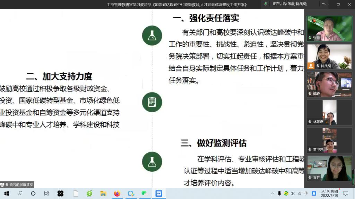Image resolution: width=355 pixels, height=199 pixels.
Task: Click the green flask icon beside 强化责任落实
Action: pyautogui.click(x=152, y=35)
